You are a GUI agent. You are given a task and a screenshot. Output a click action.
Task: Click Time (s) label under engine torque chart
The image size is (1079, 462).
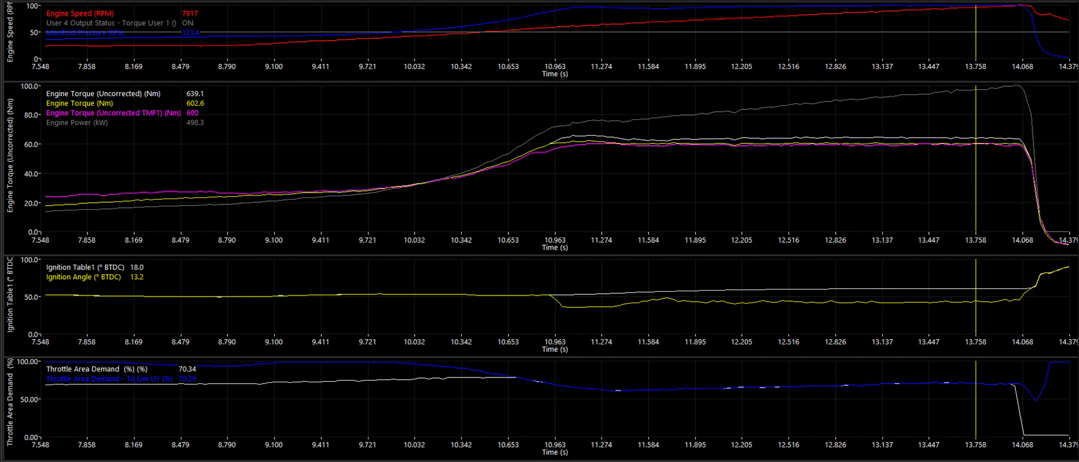(x=555, y=248)
